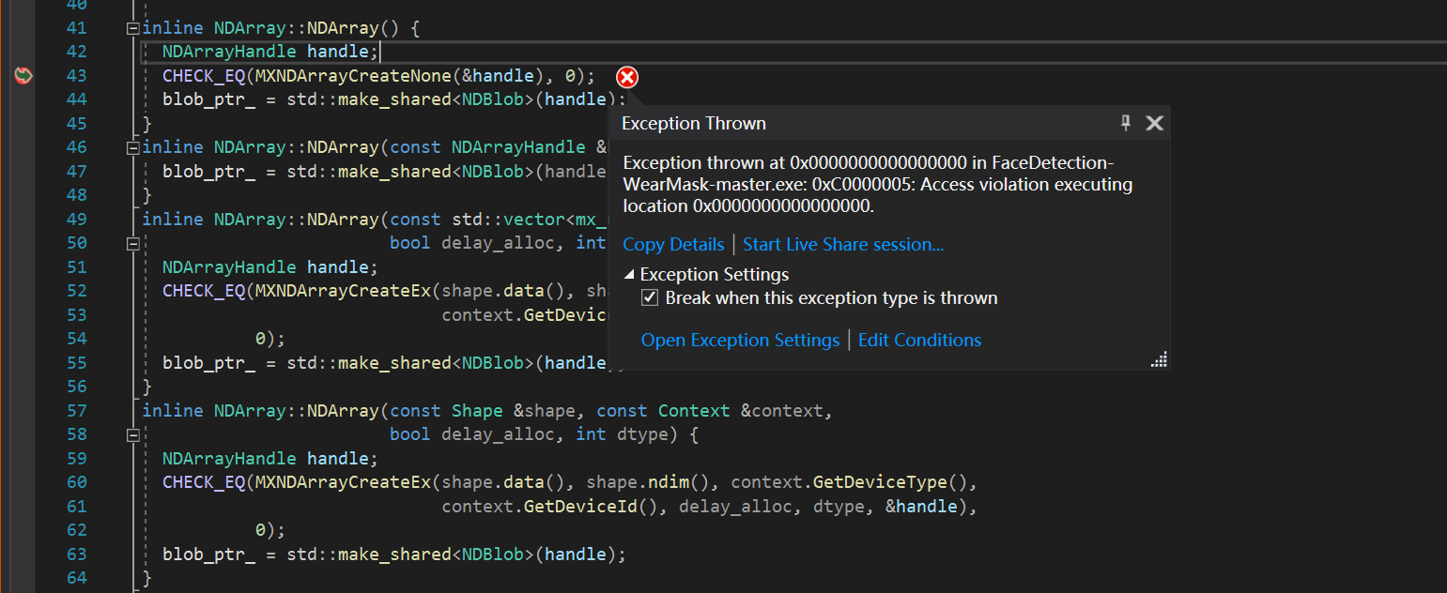Image resolution: width=1447 pixels, height=593 pixels.
Task: Start a Live Share session
Action: click(x=842, y=244)
